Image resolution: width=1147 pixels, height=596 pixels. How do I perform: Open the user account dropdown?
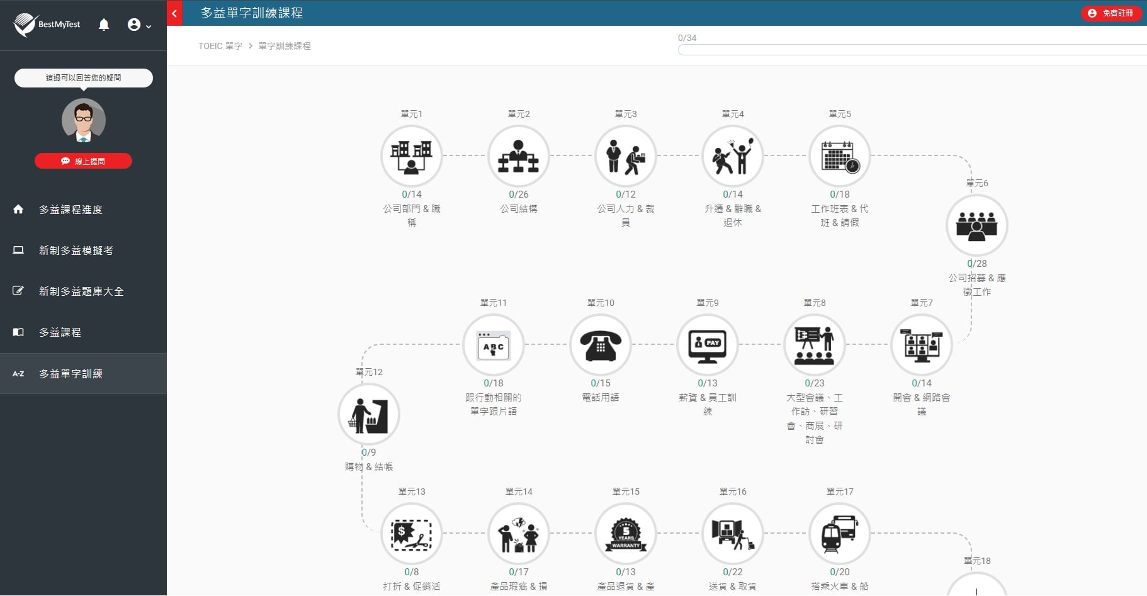click(x=139, y=25)
